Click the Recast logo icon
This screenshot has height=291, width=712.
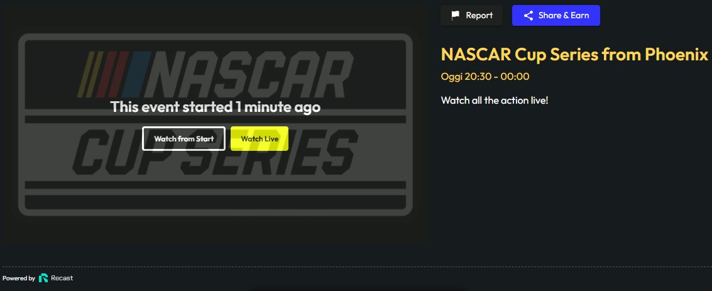point(43,278)
